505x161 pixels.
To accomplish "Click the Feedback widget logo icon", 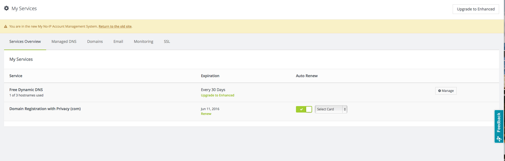I will tap(499, 139).
